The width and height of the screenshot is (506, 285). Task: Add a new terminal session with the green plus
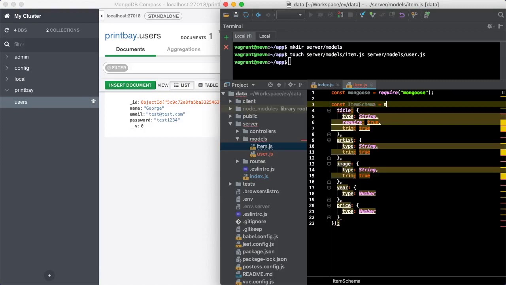pyautogui.click(x=226, y=37)
